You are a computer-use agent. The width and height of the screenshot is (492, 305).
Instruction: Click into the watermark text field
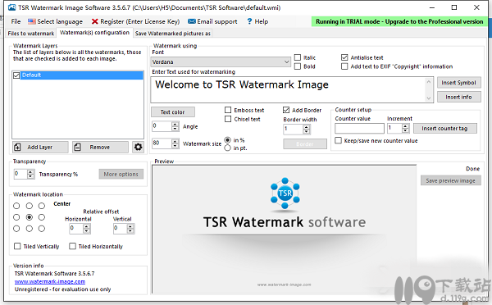[x=288, y=89]
